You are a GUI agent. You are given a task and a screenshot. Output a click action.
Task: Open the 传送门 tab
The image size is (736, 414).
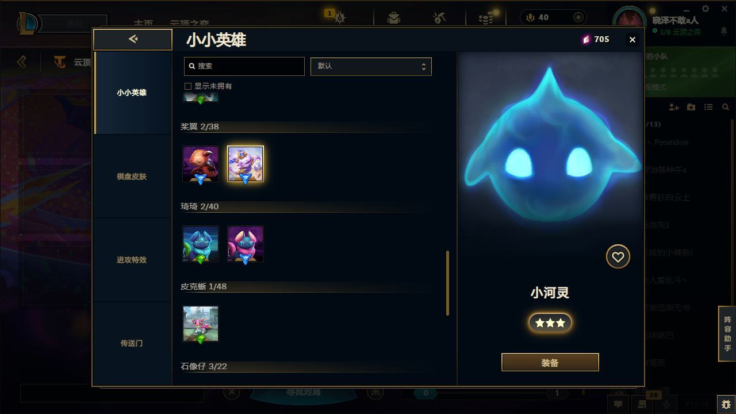coord(132,343)
